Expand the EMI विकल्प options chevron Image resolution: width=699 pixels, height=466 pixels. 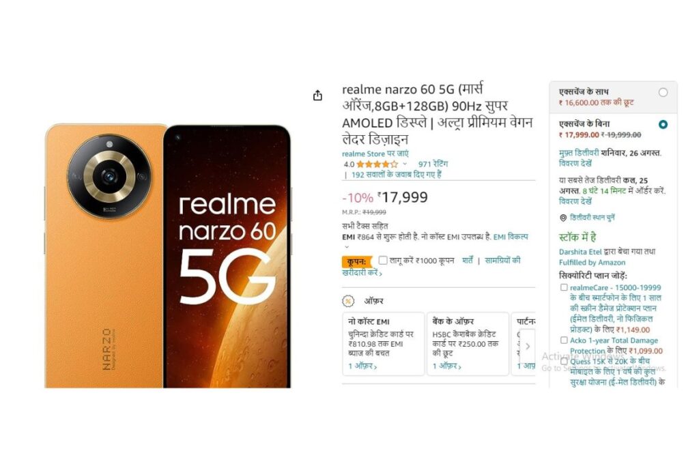click(347, 247)
